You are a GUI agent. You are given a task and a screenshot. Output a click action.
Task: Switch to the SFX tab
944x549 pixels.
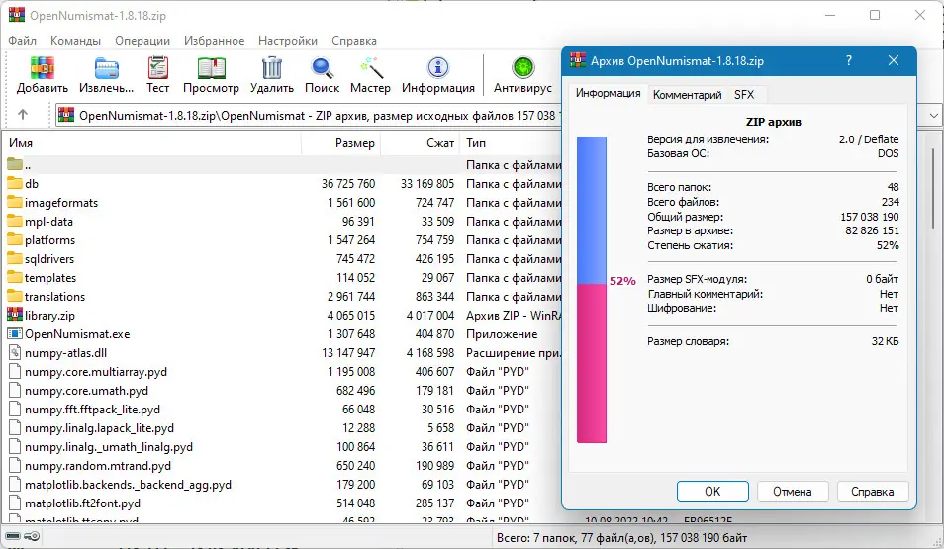click(744, 95)
